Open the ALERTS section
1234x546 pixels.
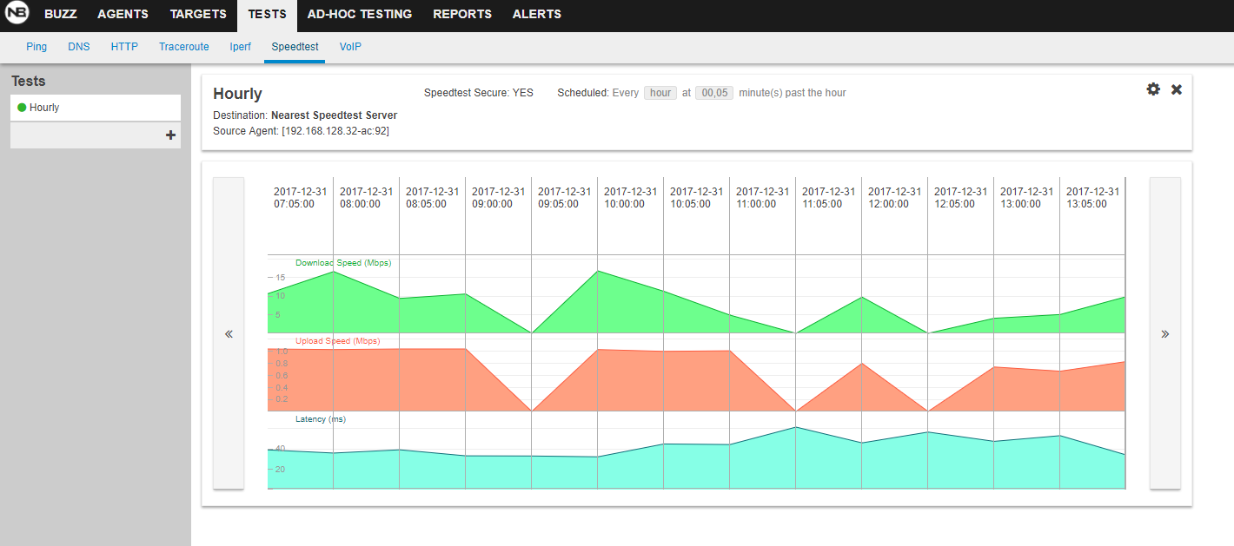tap(536, 15)
